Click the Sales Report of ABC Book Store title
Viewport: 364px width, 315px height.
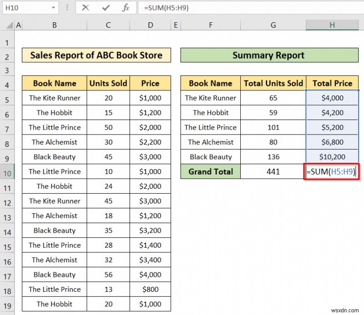coord(97,55)
